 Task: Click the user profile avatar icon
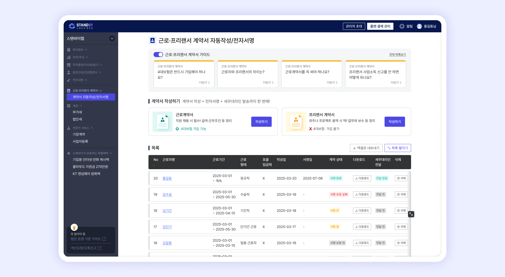coord(419,26)
